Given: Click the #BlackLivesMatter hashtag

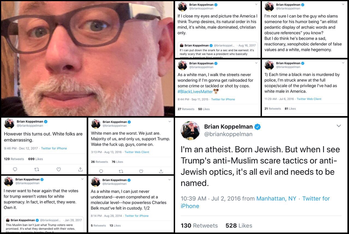Looking at the screenshot, I should [x=195, y=92].
